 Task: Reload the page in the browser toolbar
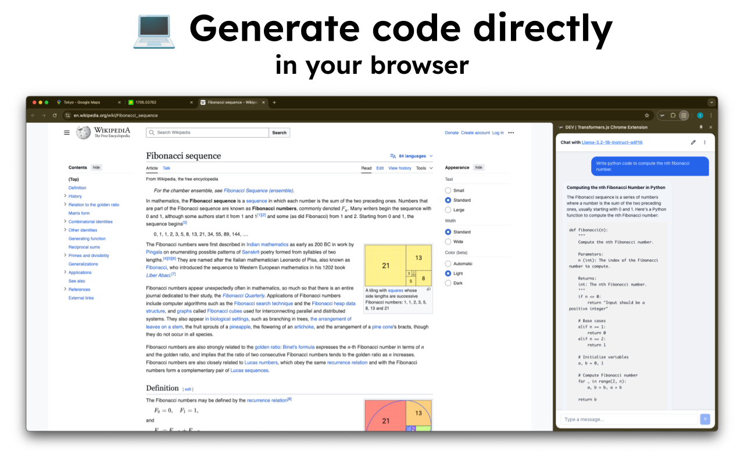tap(55, 115)
